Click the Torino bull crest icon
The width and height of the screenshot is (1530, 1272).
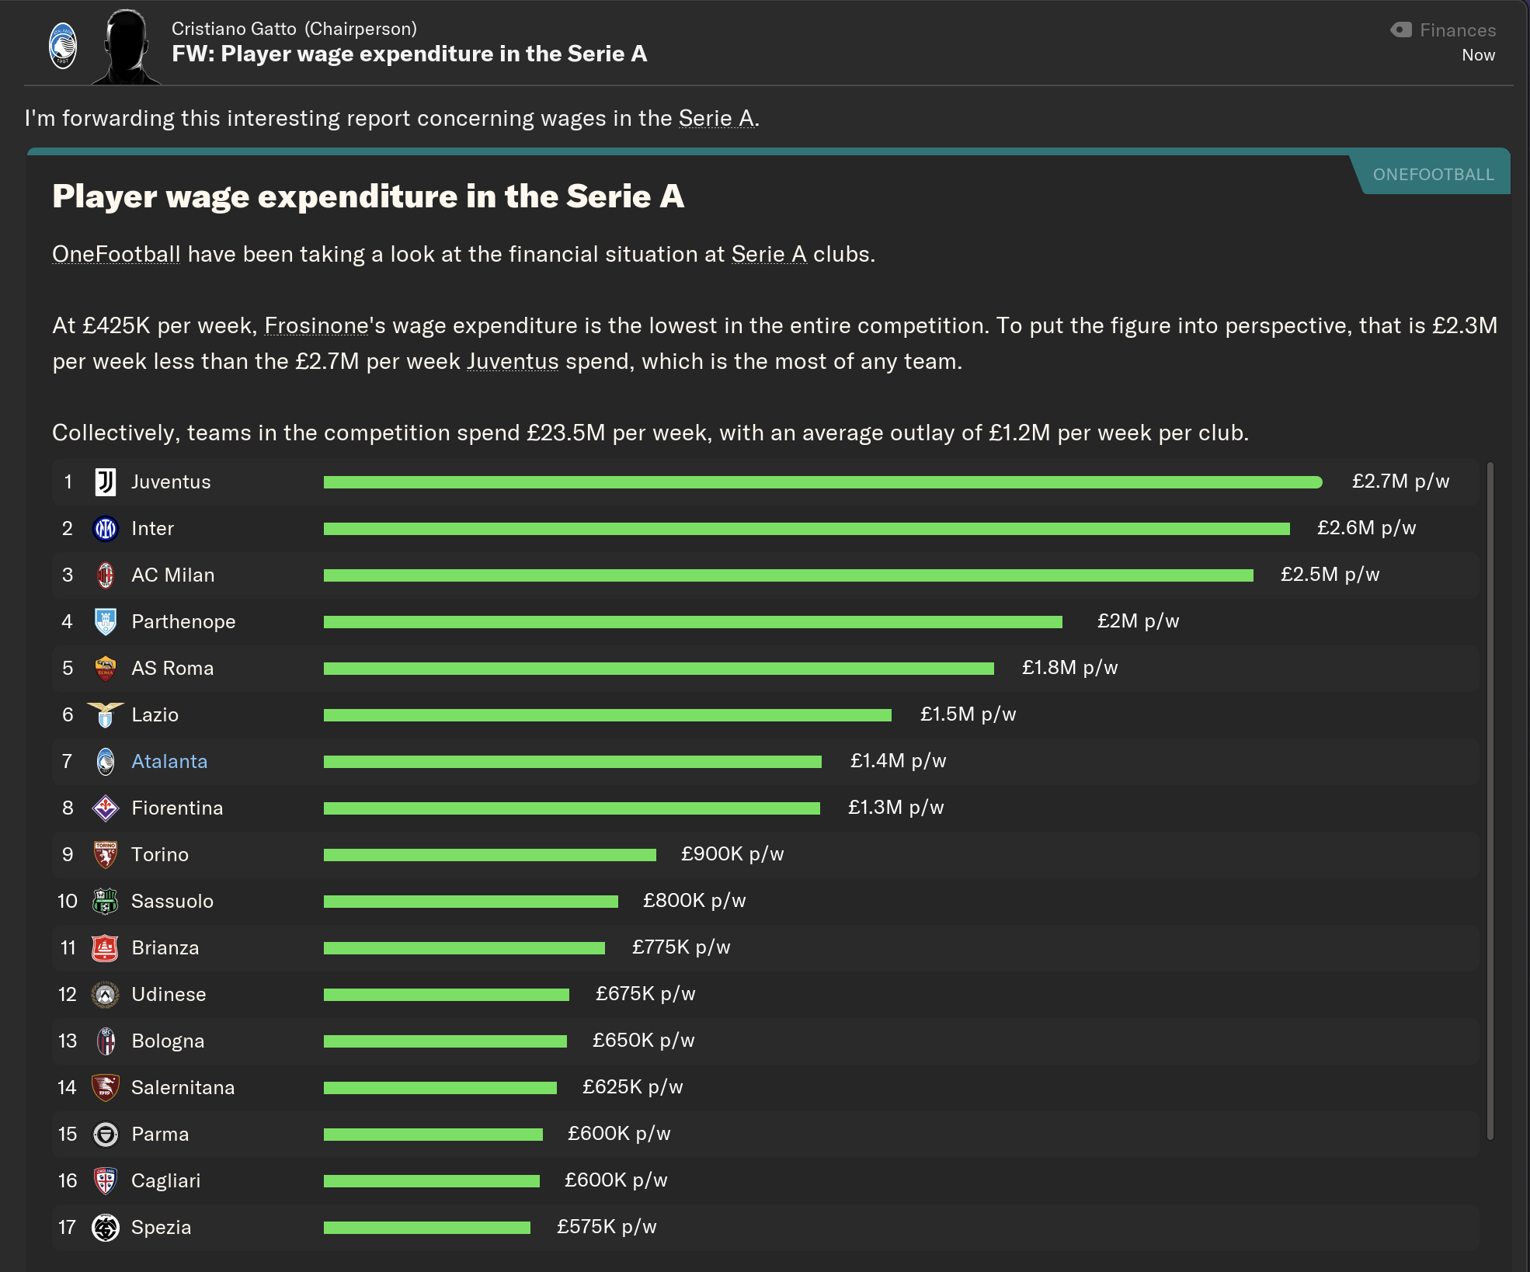click(106, 855)
